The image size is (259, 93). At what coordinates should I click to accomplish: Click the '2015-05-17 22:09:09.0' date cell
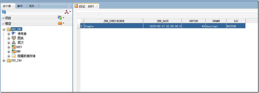(x=163, y=26)
